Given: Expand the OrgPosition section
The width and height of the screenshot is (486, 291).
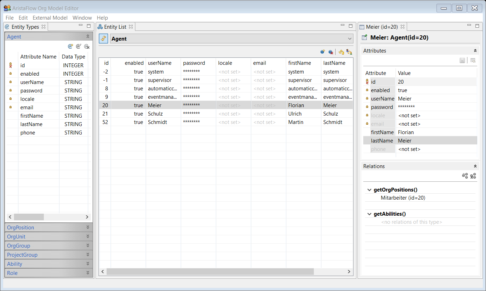Looking at the screenshot, I should 88,227.
